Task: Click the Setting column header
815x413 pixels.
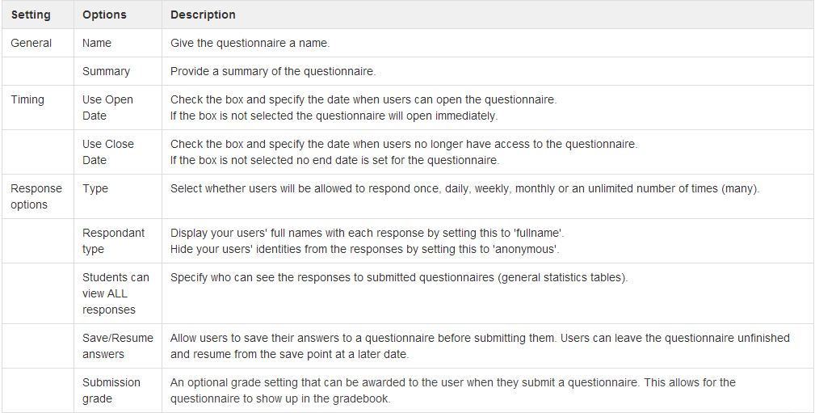Action: coord(30,15)
